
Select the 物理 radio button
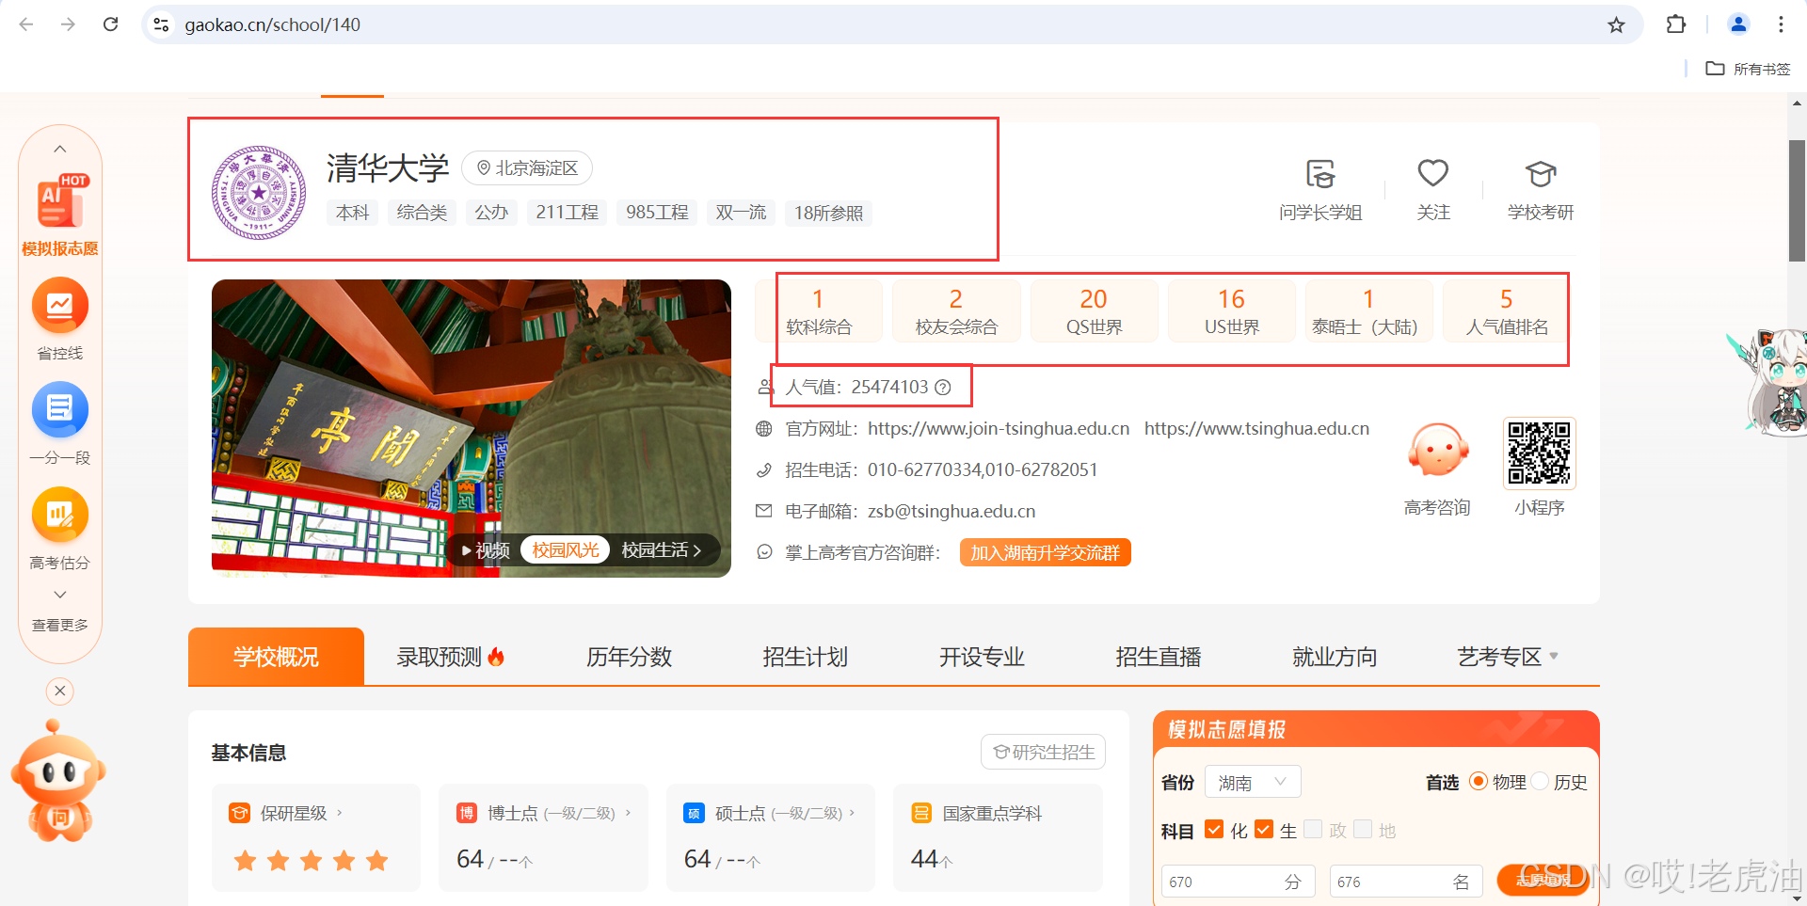[x=1479, y=782]
